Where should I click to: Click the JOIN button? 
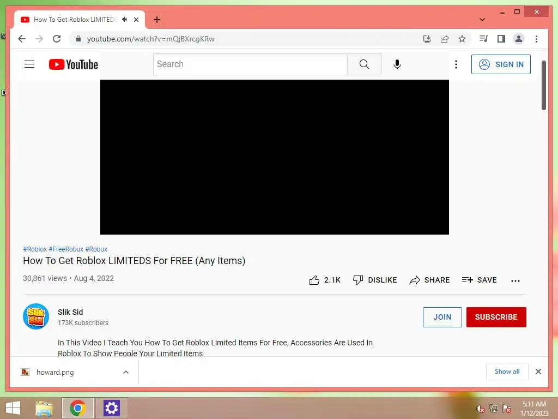[x=442, y=317]
